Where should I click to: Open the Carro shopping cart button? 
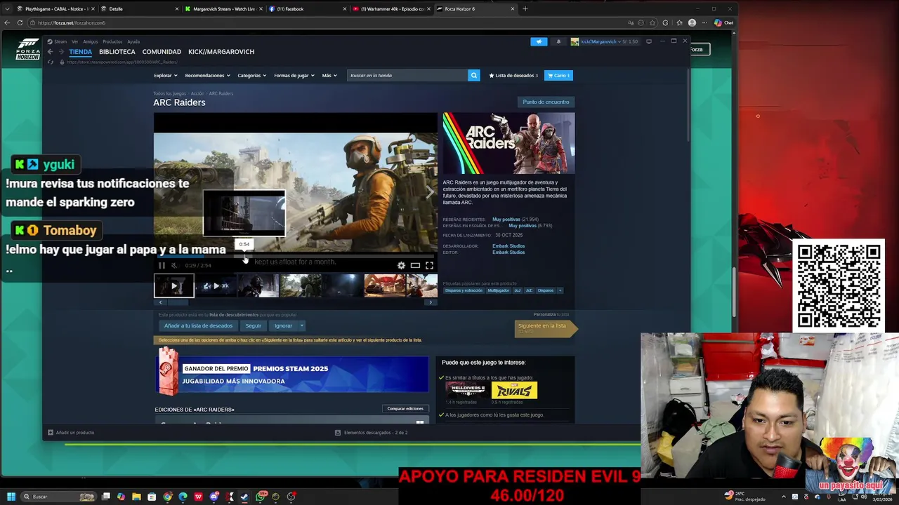[x=559, y=75]
